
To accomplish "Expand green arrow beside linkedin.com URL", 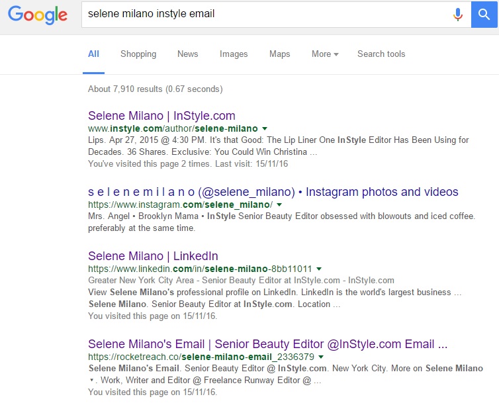I will (x=319, y=269).
